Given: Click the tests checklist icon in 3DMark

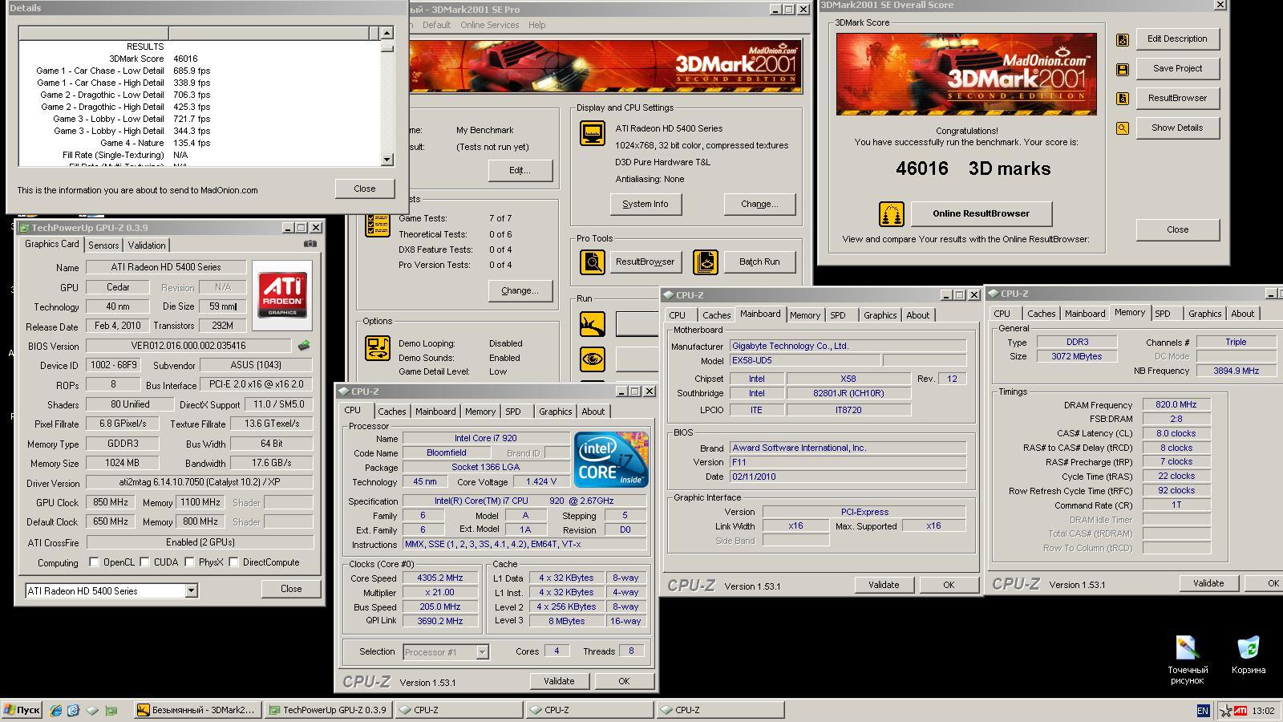Looking at the screenshot, I should pyautogui.click(x=378, y=225).
